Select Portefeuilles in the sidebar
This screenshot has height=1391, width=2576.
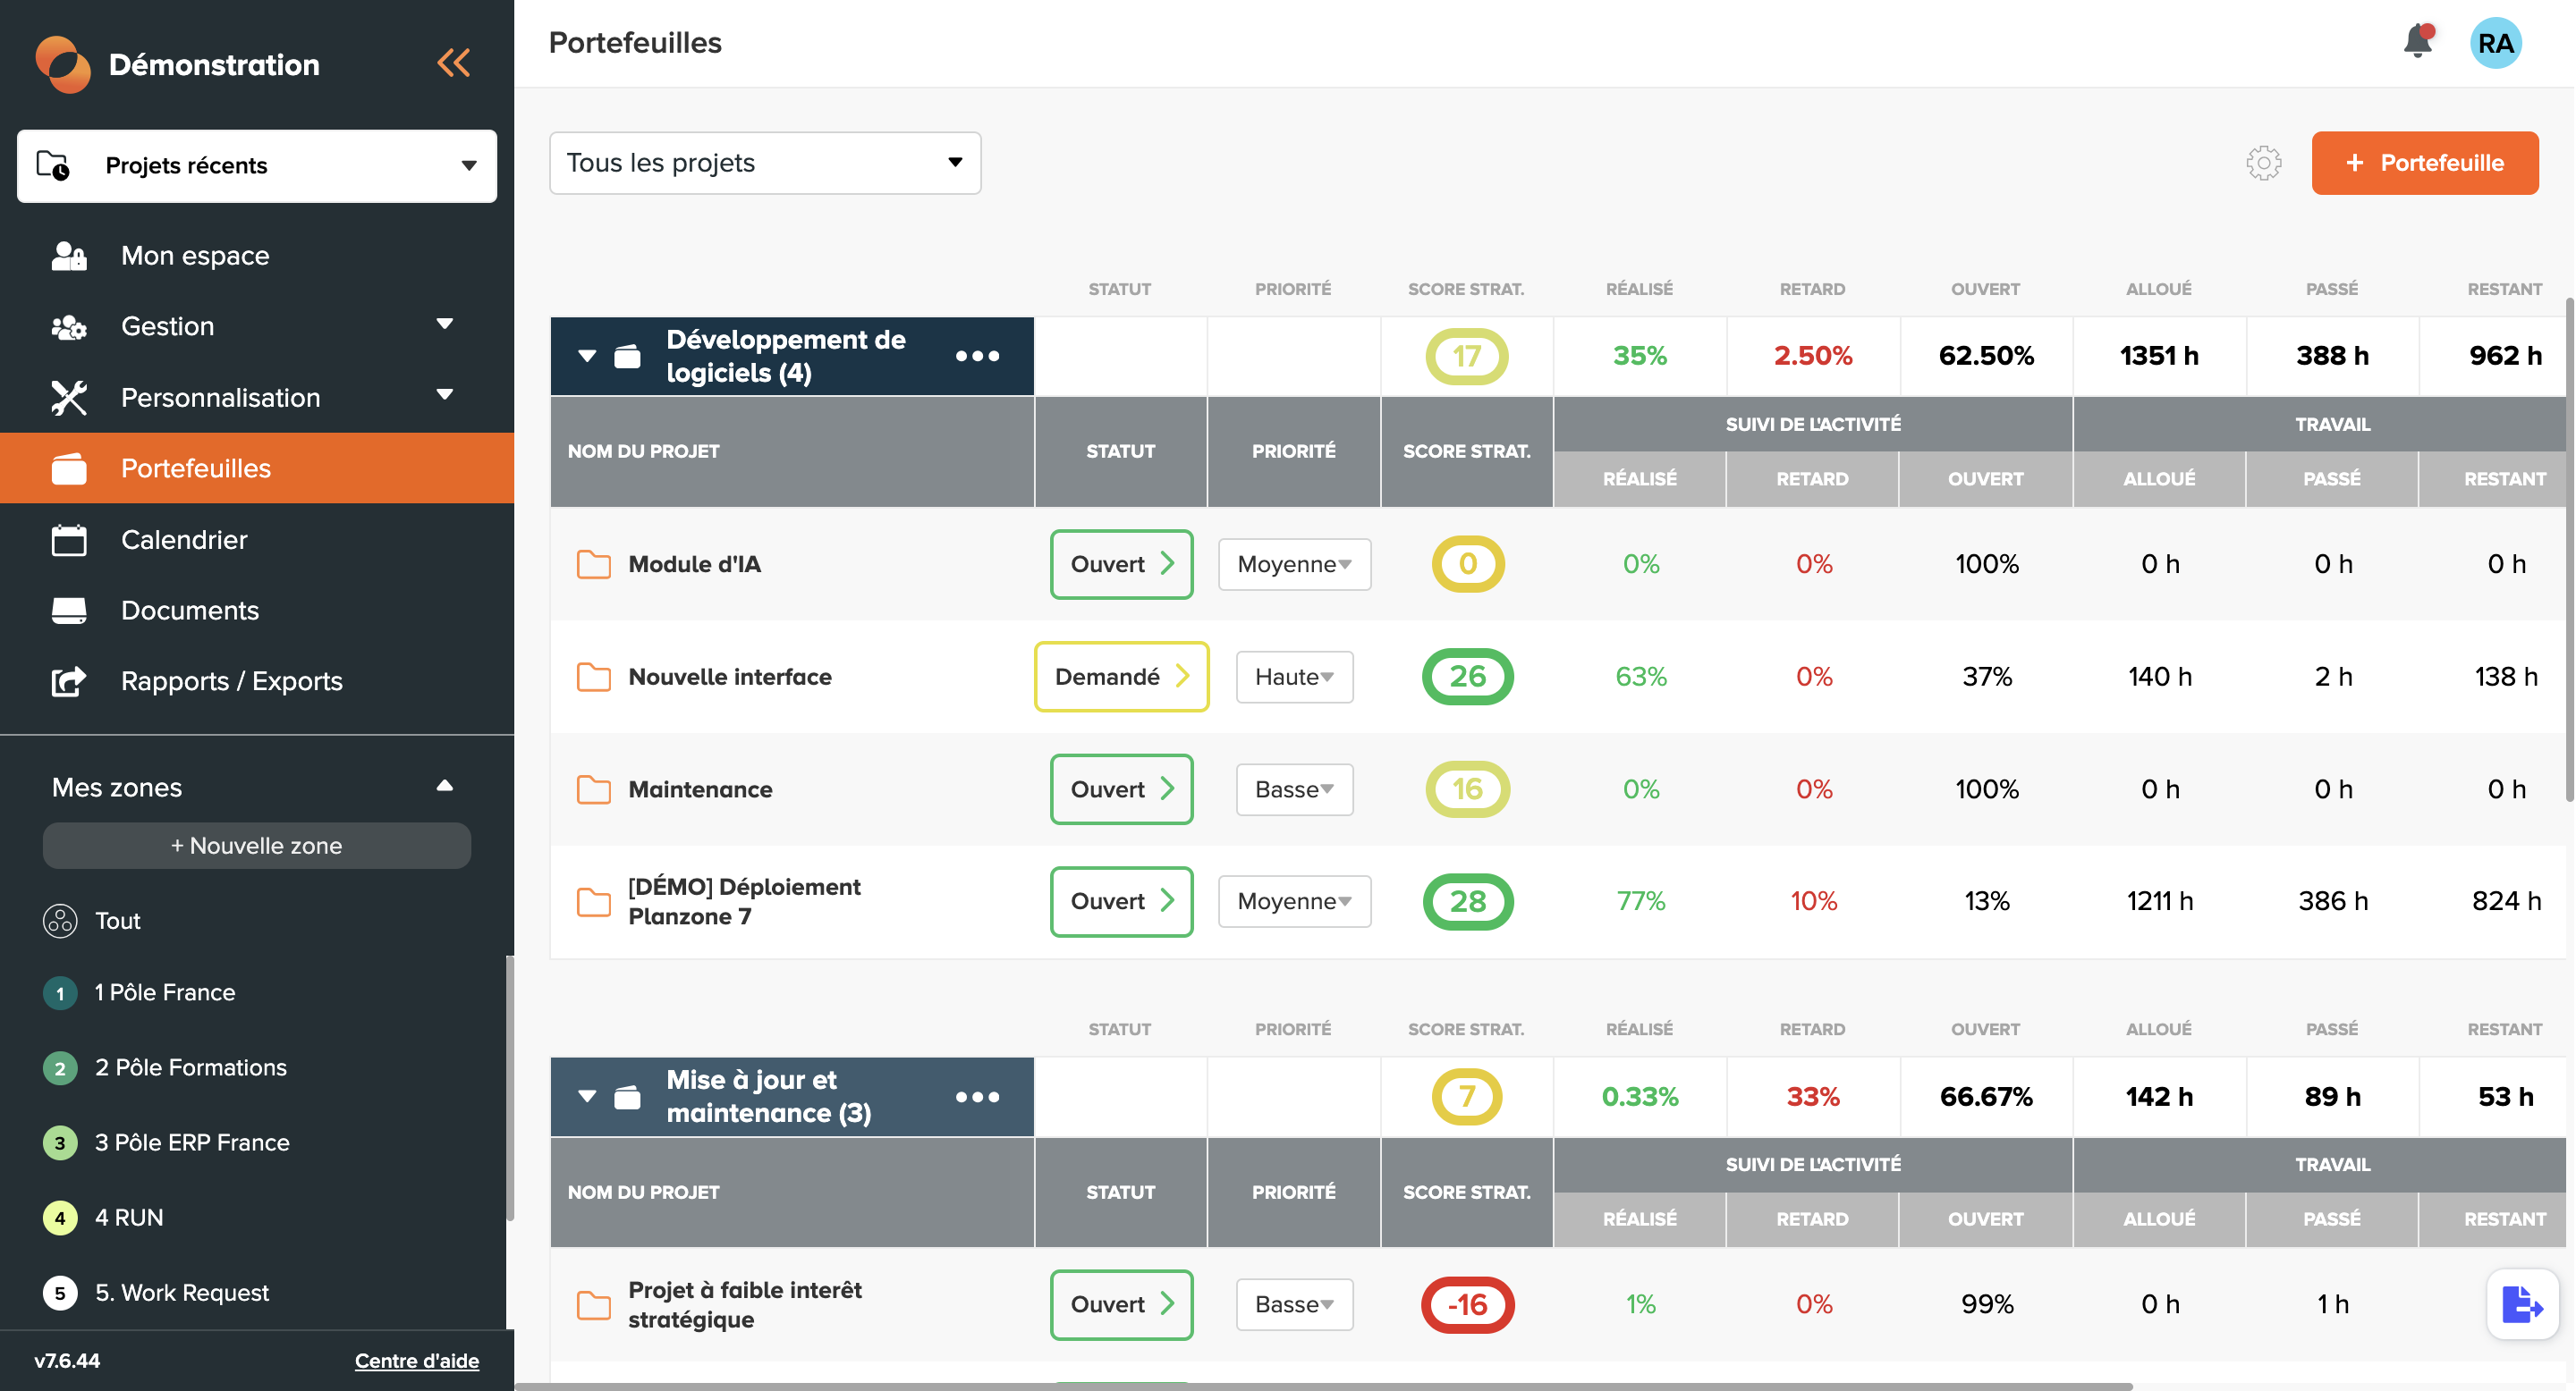click(196, 468)
